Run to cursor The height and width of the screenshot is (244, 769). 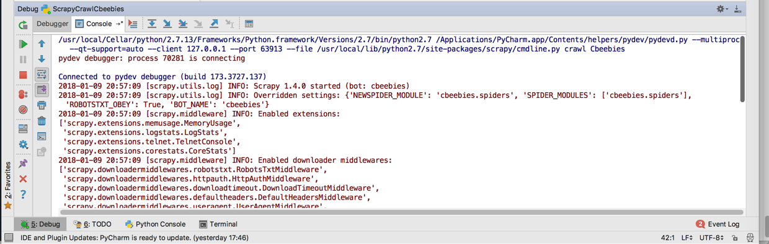coord(229,24)
